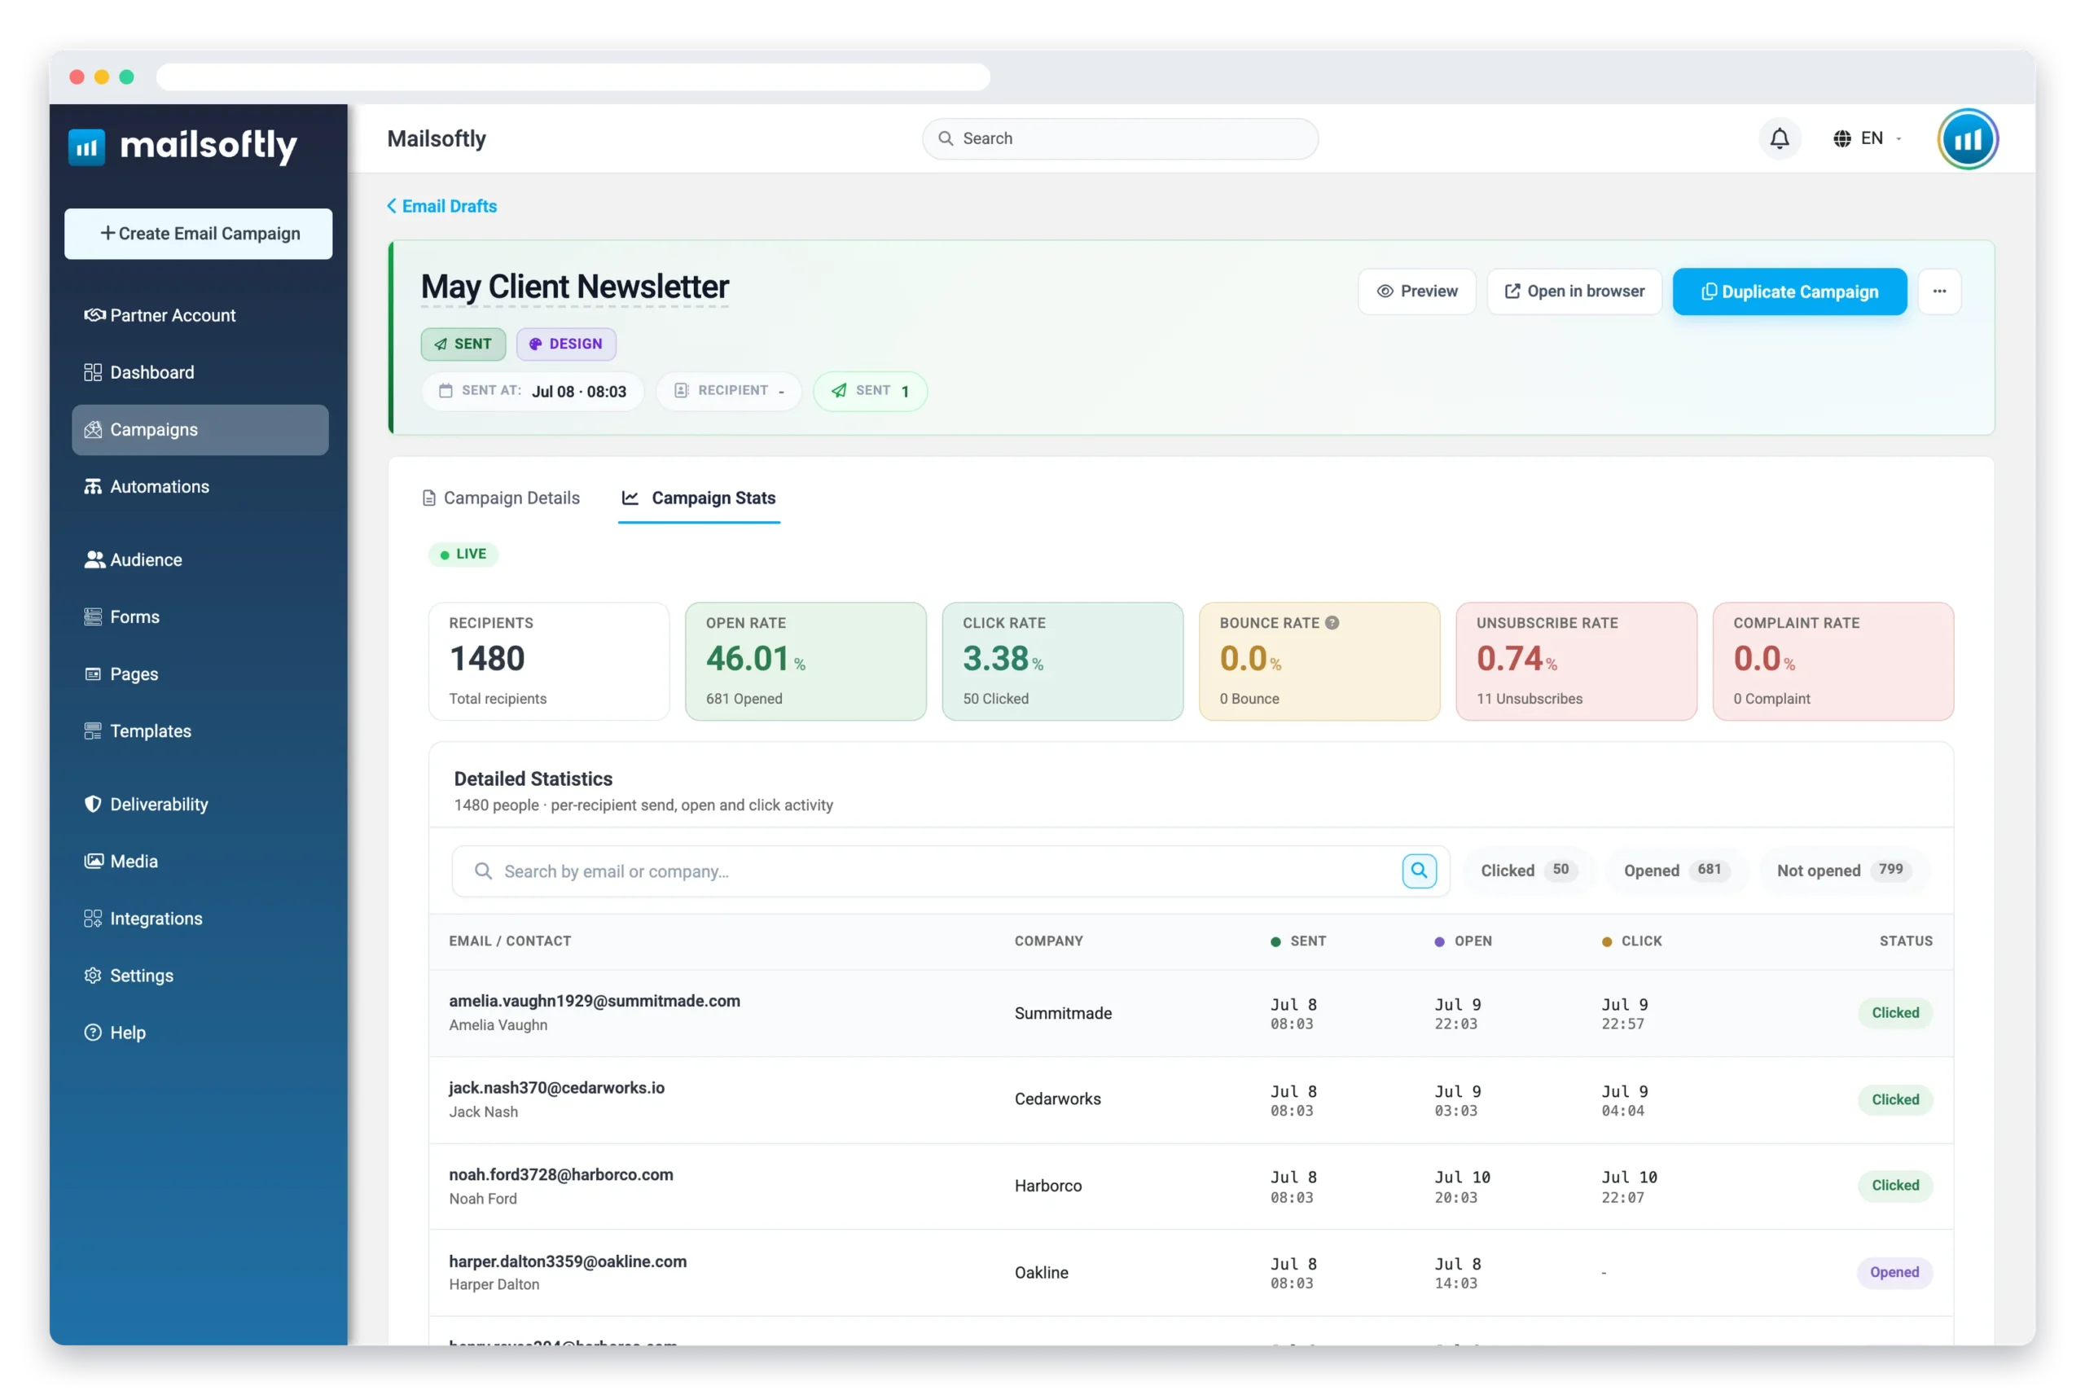Expand the EN language dropdown
Image resolution: width=2085 pixels, height=1395 pixels.
[x=1867, y=138]
